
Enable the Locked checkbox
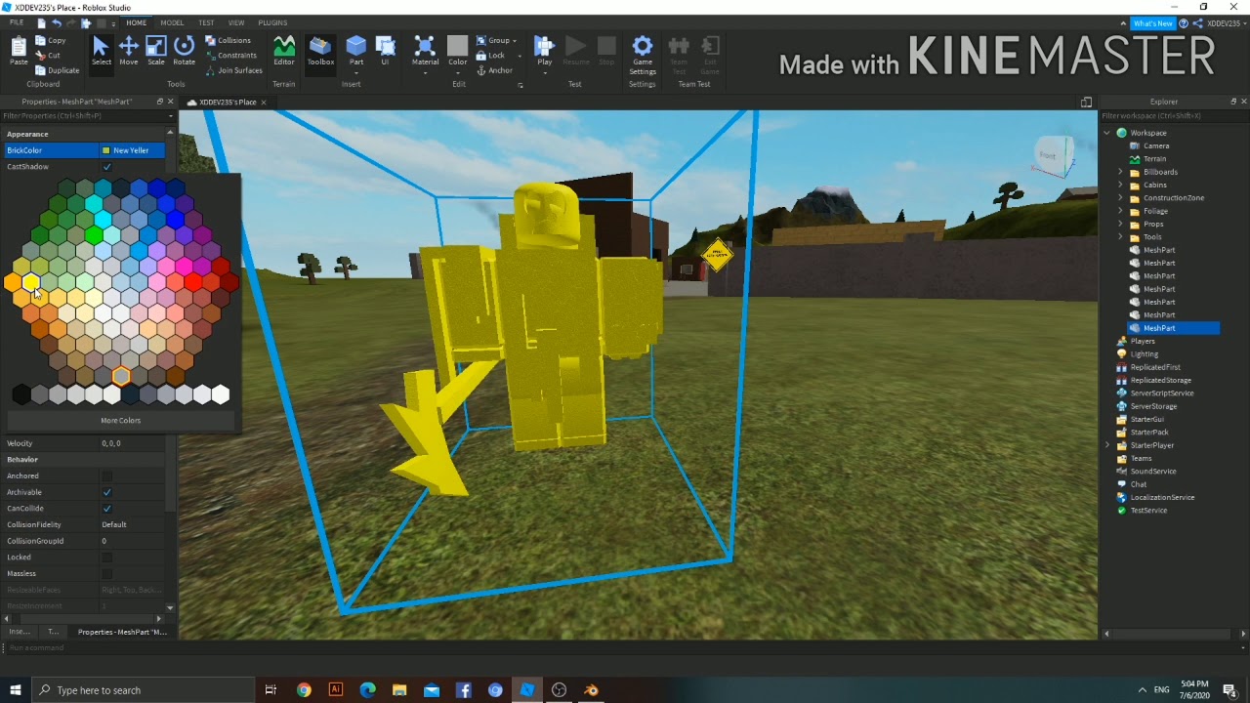[106, 558]
